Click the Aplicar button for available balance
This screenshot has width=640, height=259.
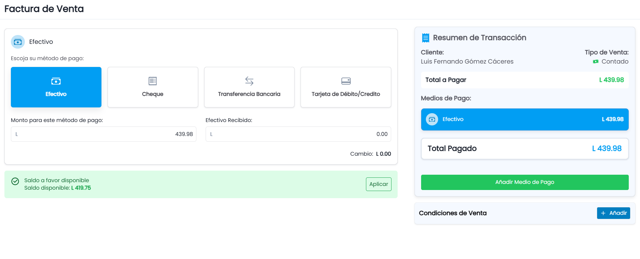click(379, 184)
